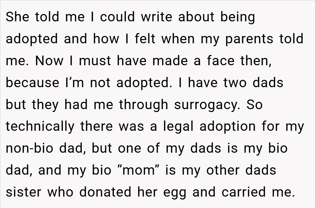Viewport: 315px width, 208px height.
Task: Click the word "She" at the paragraph start
Action: [18, 17]
